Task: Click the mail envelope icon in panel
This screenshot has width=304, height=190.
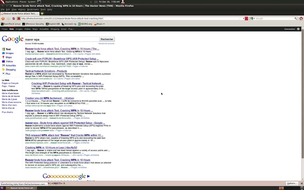Action: point(96,2)
